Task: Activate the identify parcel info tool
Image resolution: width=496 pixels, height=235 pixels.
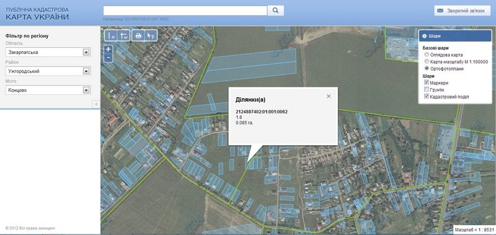Action: 151,36
